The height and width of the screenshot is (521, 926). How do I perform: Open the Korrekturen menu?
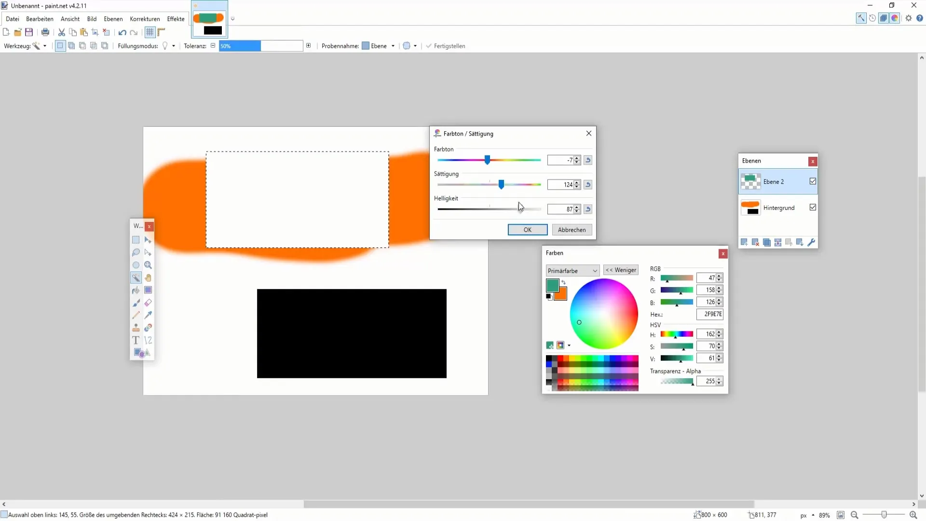tap(145, 19)
